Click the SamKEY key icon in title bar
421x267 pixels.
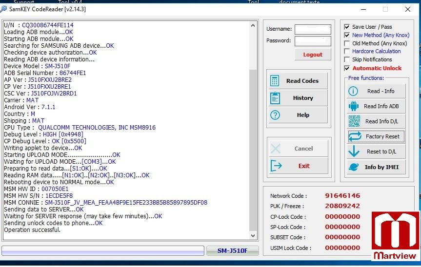pyautogui.click(x=3, y=9)
